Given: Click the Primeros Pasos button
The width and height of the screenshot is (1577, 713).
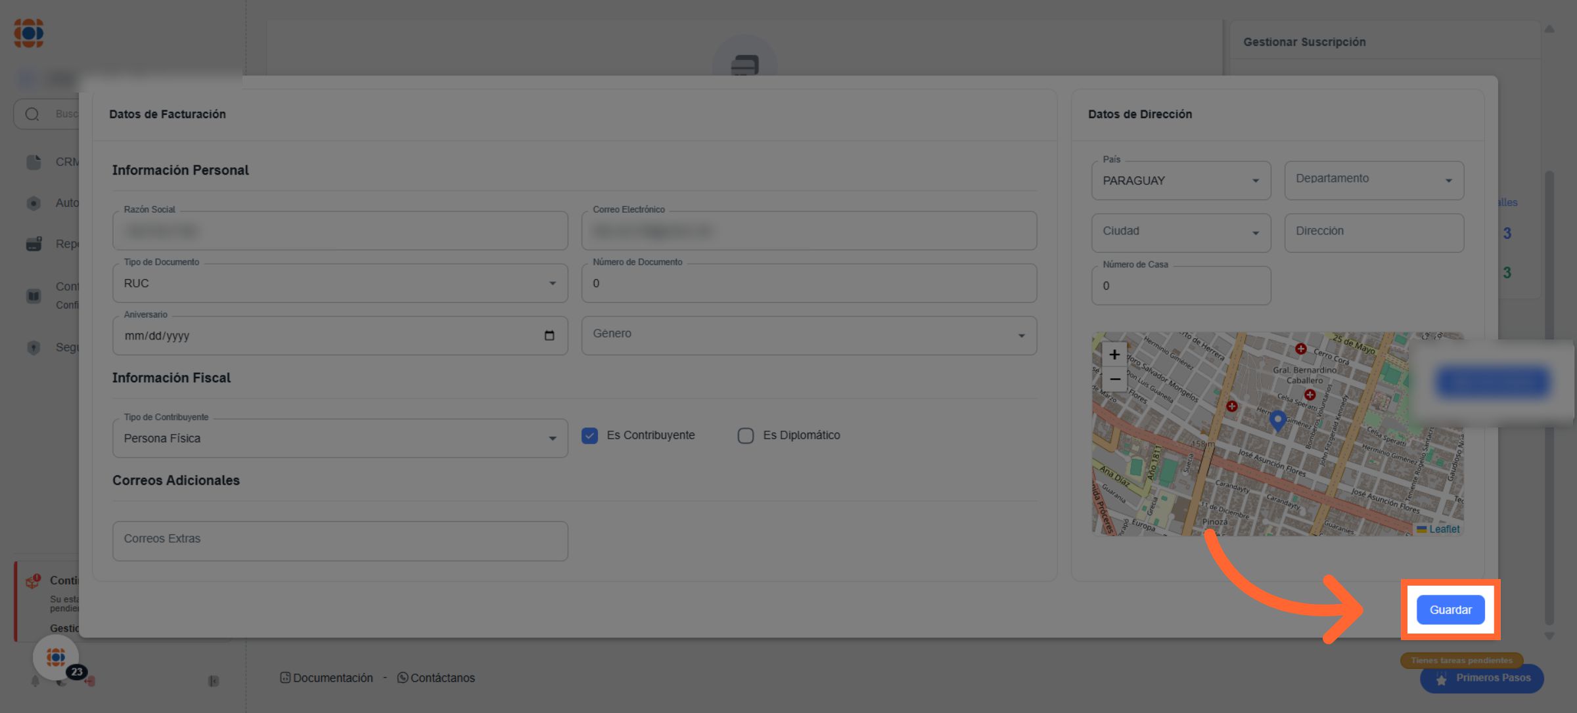Looking at the screenshot, I should [x=1482, y=678].
